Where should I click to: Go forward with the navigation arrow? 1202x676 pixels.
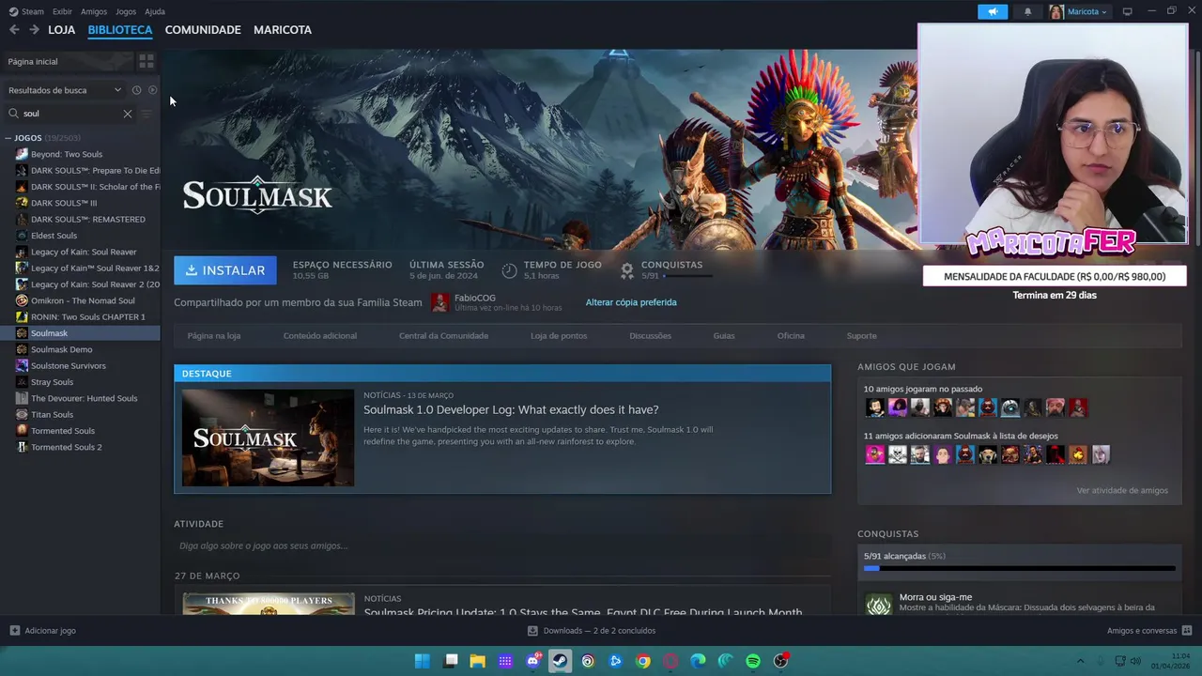[x=34, y=30]
